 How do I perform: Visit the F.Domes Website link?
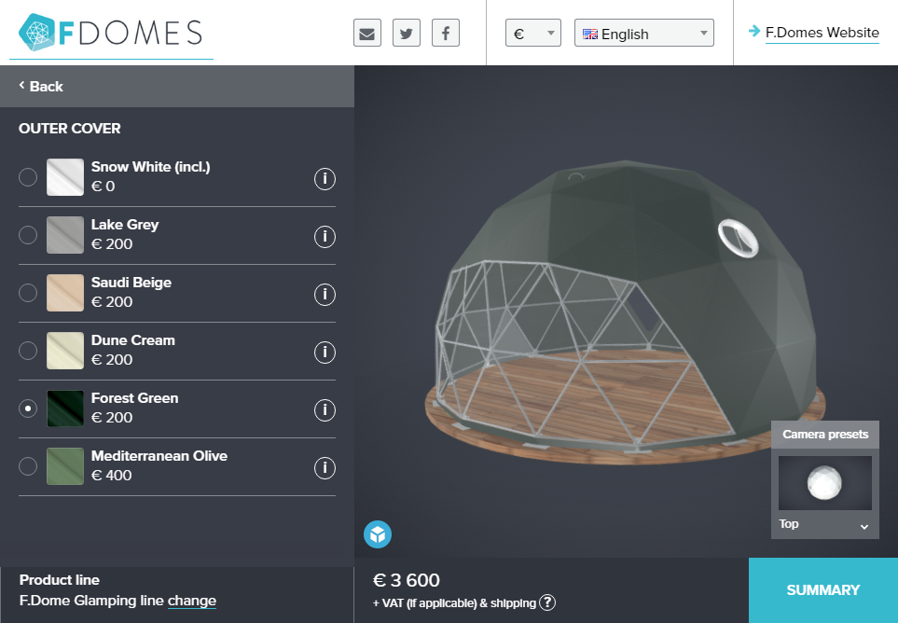click(x=822, y=33)
